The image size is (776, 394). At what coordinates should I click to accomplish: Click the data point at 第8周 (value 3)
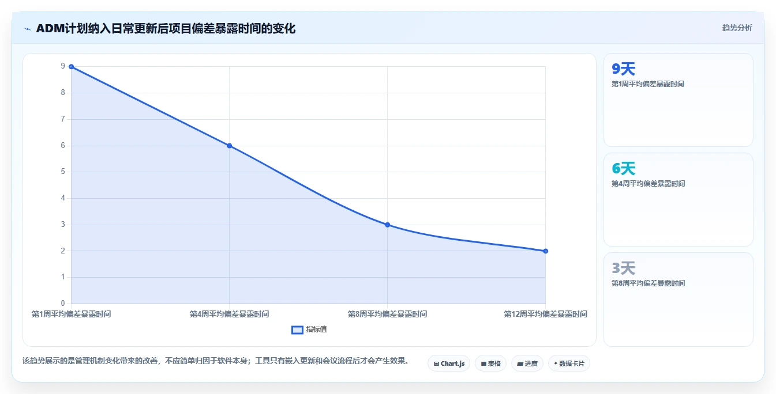point(387,225)
